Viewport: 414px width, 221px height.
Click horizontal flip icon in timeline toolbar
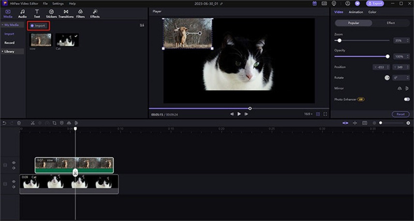pyautogui.click(x=69, y=123)
